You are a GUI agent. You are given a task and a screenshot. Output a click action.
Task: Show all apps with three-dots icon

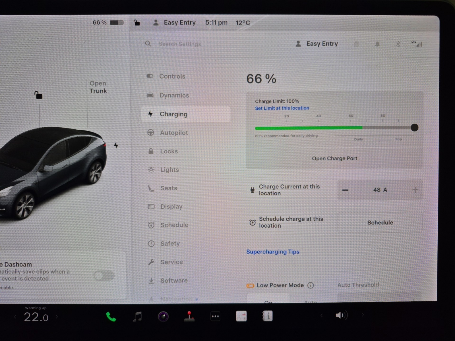point(215,316)
